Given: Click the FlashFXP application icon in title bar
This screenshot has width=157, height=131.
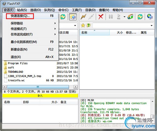Looking at the screenshot, I should (4, 4).
